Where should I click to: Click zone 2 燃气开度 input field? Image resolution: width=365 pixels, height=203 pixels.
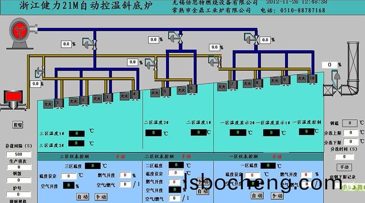tap(174, 182)
